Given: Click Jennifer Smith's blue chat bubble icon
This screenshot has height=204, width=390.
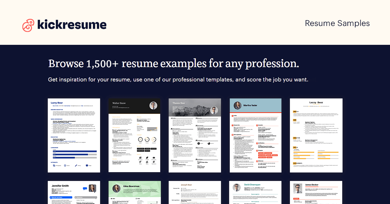Looking at the screenshot, I should [x=85, y=188].
